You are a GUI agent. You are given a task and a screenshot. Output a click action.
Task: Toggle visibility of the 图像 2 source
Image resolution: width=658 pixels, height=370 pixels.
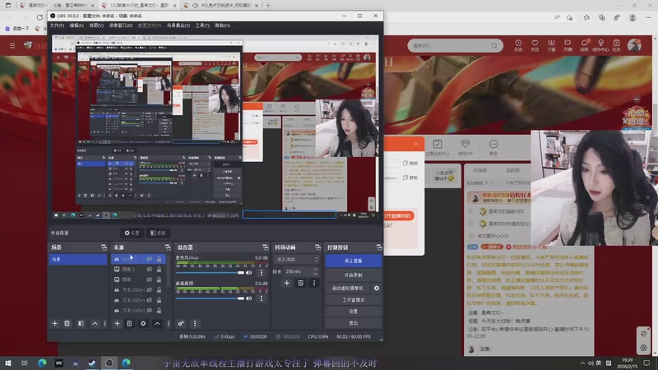[x=150, y=270]
